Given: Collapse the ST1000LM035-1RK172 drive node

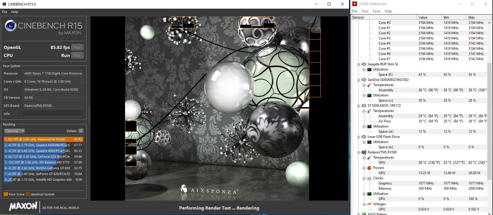Looking at the screenshot, I should click(359, 106).
